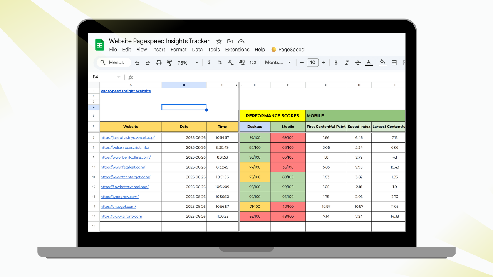Toggle strikethrough formatting
The width and height of the screenshot is (493, 277).
(x=358, y=63)
